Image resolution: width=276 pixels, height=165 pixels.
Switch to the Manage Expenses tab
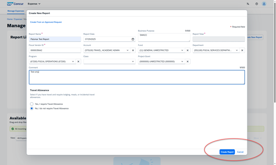coord(15,11)
